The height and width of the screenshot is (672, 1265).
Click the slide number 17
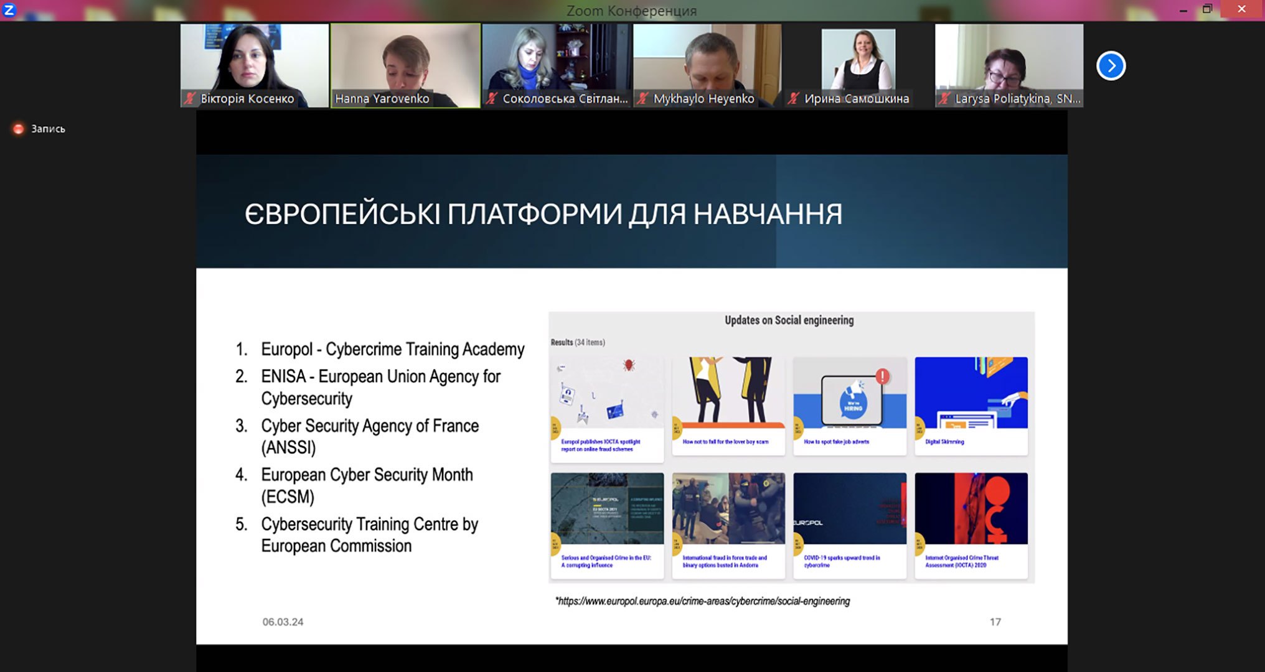point(995,622)
